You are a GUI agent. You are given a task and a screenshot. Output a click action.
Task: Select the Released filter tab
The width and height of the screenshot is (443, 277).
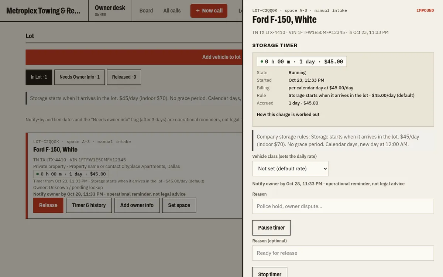(124, 77)
